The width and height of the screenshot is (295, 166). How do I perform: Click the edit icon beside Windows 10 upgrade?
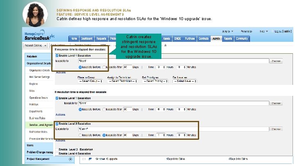pyautogui.click(x=90, y=159)
